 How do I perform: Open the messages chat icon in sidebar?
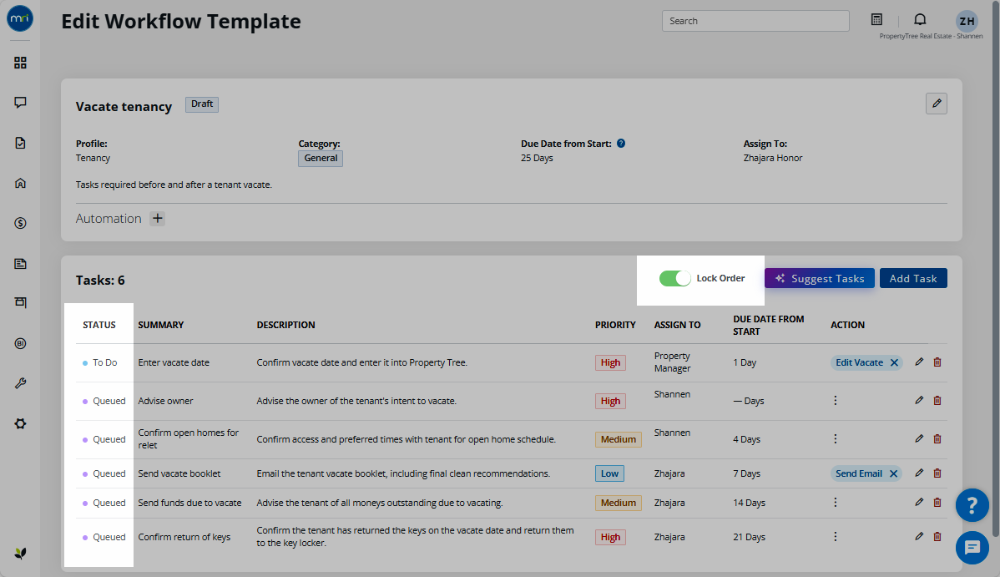pyautogui.click(x=20, y=103)
